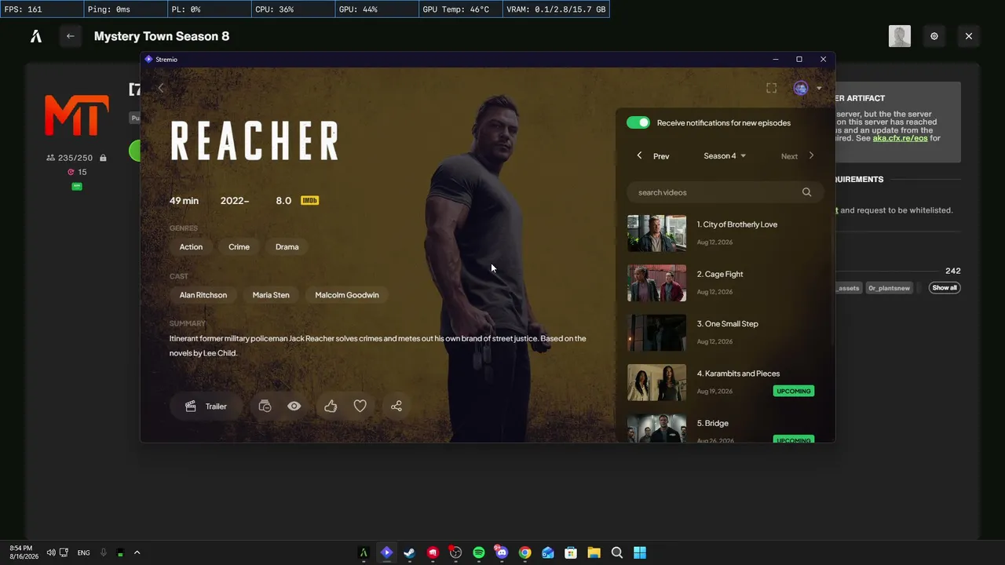
Task: Open the IMDb rating link
Action: click(298, 201)
